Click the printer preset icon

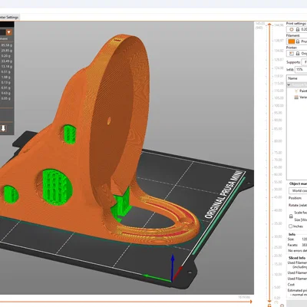[292, 53]
